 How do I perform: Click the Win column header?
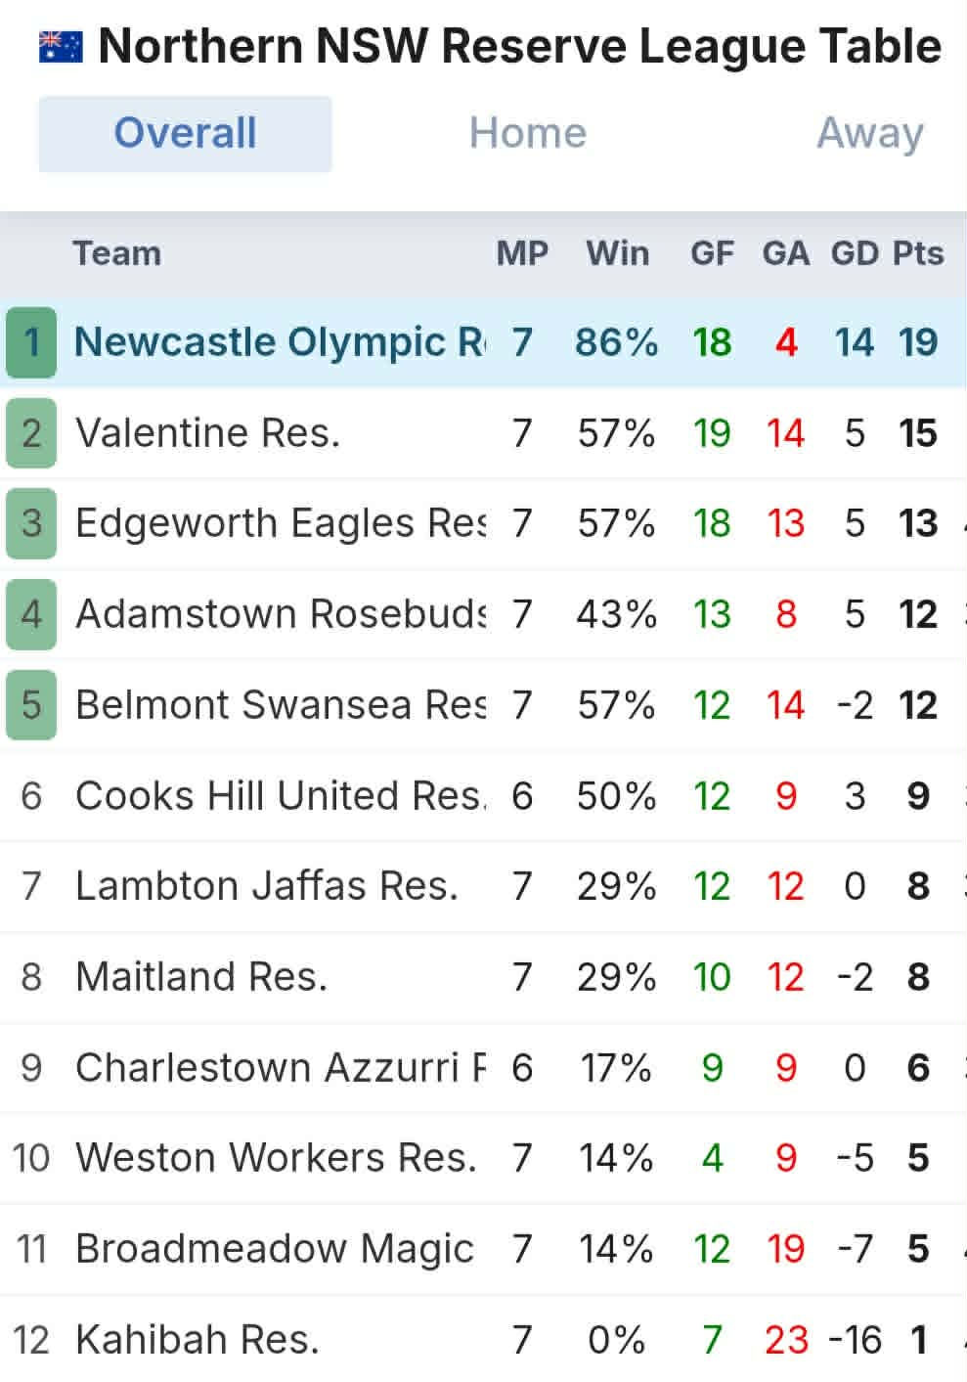point(617,253)
